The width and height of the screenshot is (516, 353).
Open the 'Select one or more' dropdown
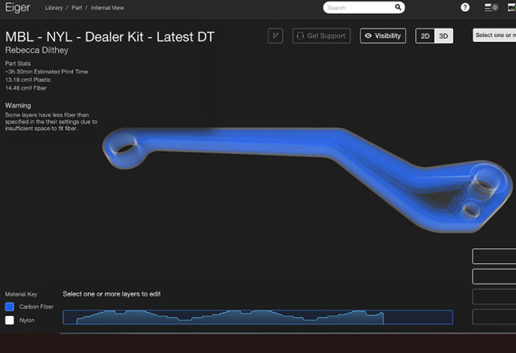[x=495, y=36]
